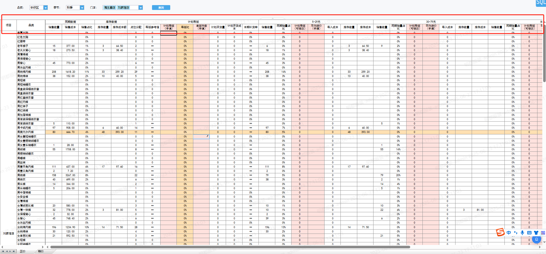Click the 品类 table column header
546x254 pixels.
(31, 25)
